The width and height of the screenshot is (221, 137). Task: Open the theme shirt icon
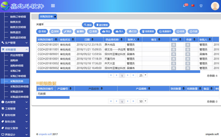[x=201, y=6]
